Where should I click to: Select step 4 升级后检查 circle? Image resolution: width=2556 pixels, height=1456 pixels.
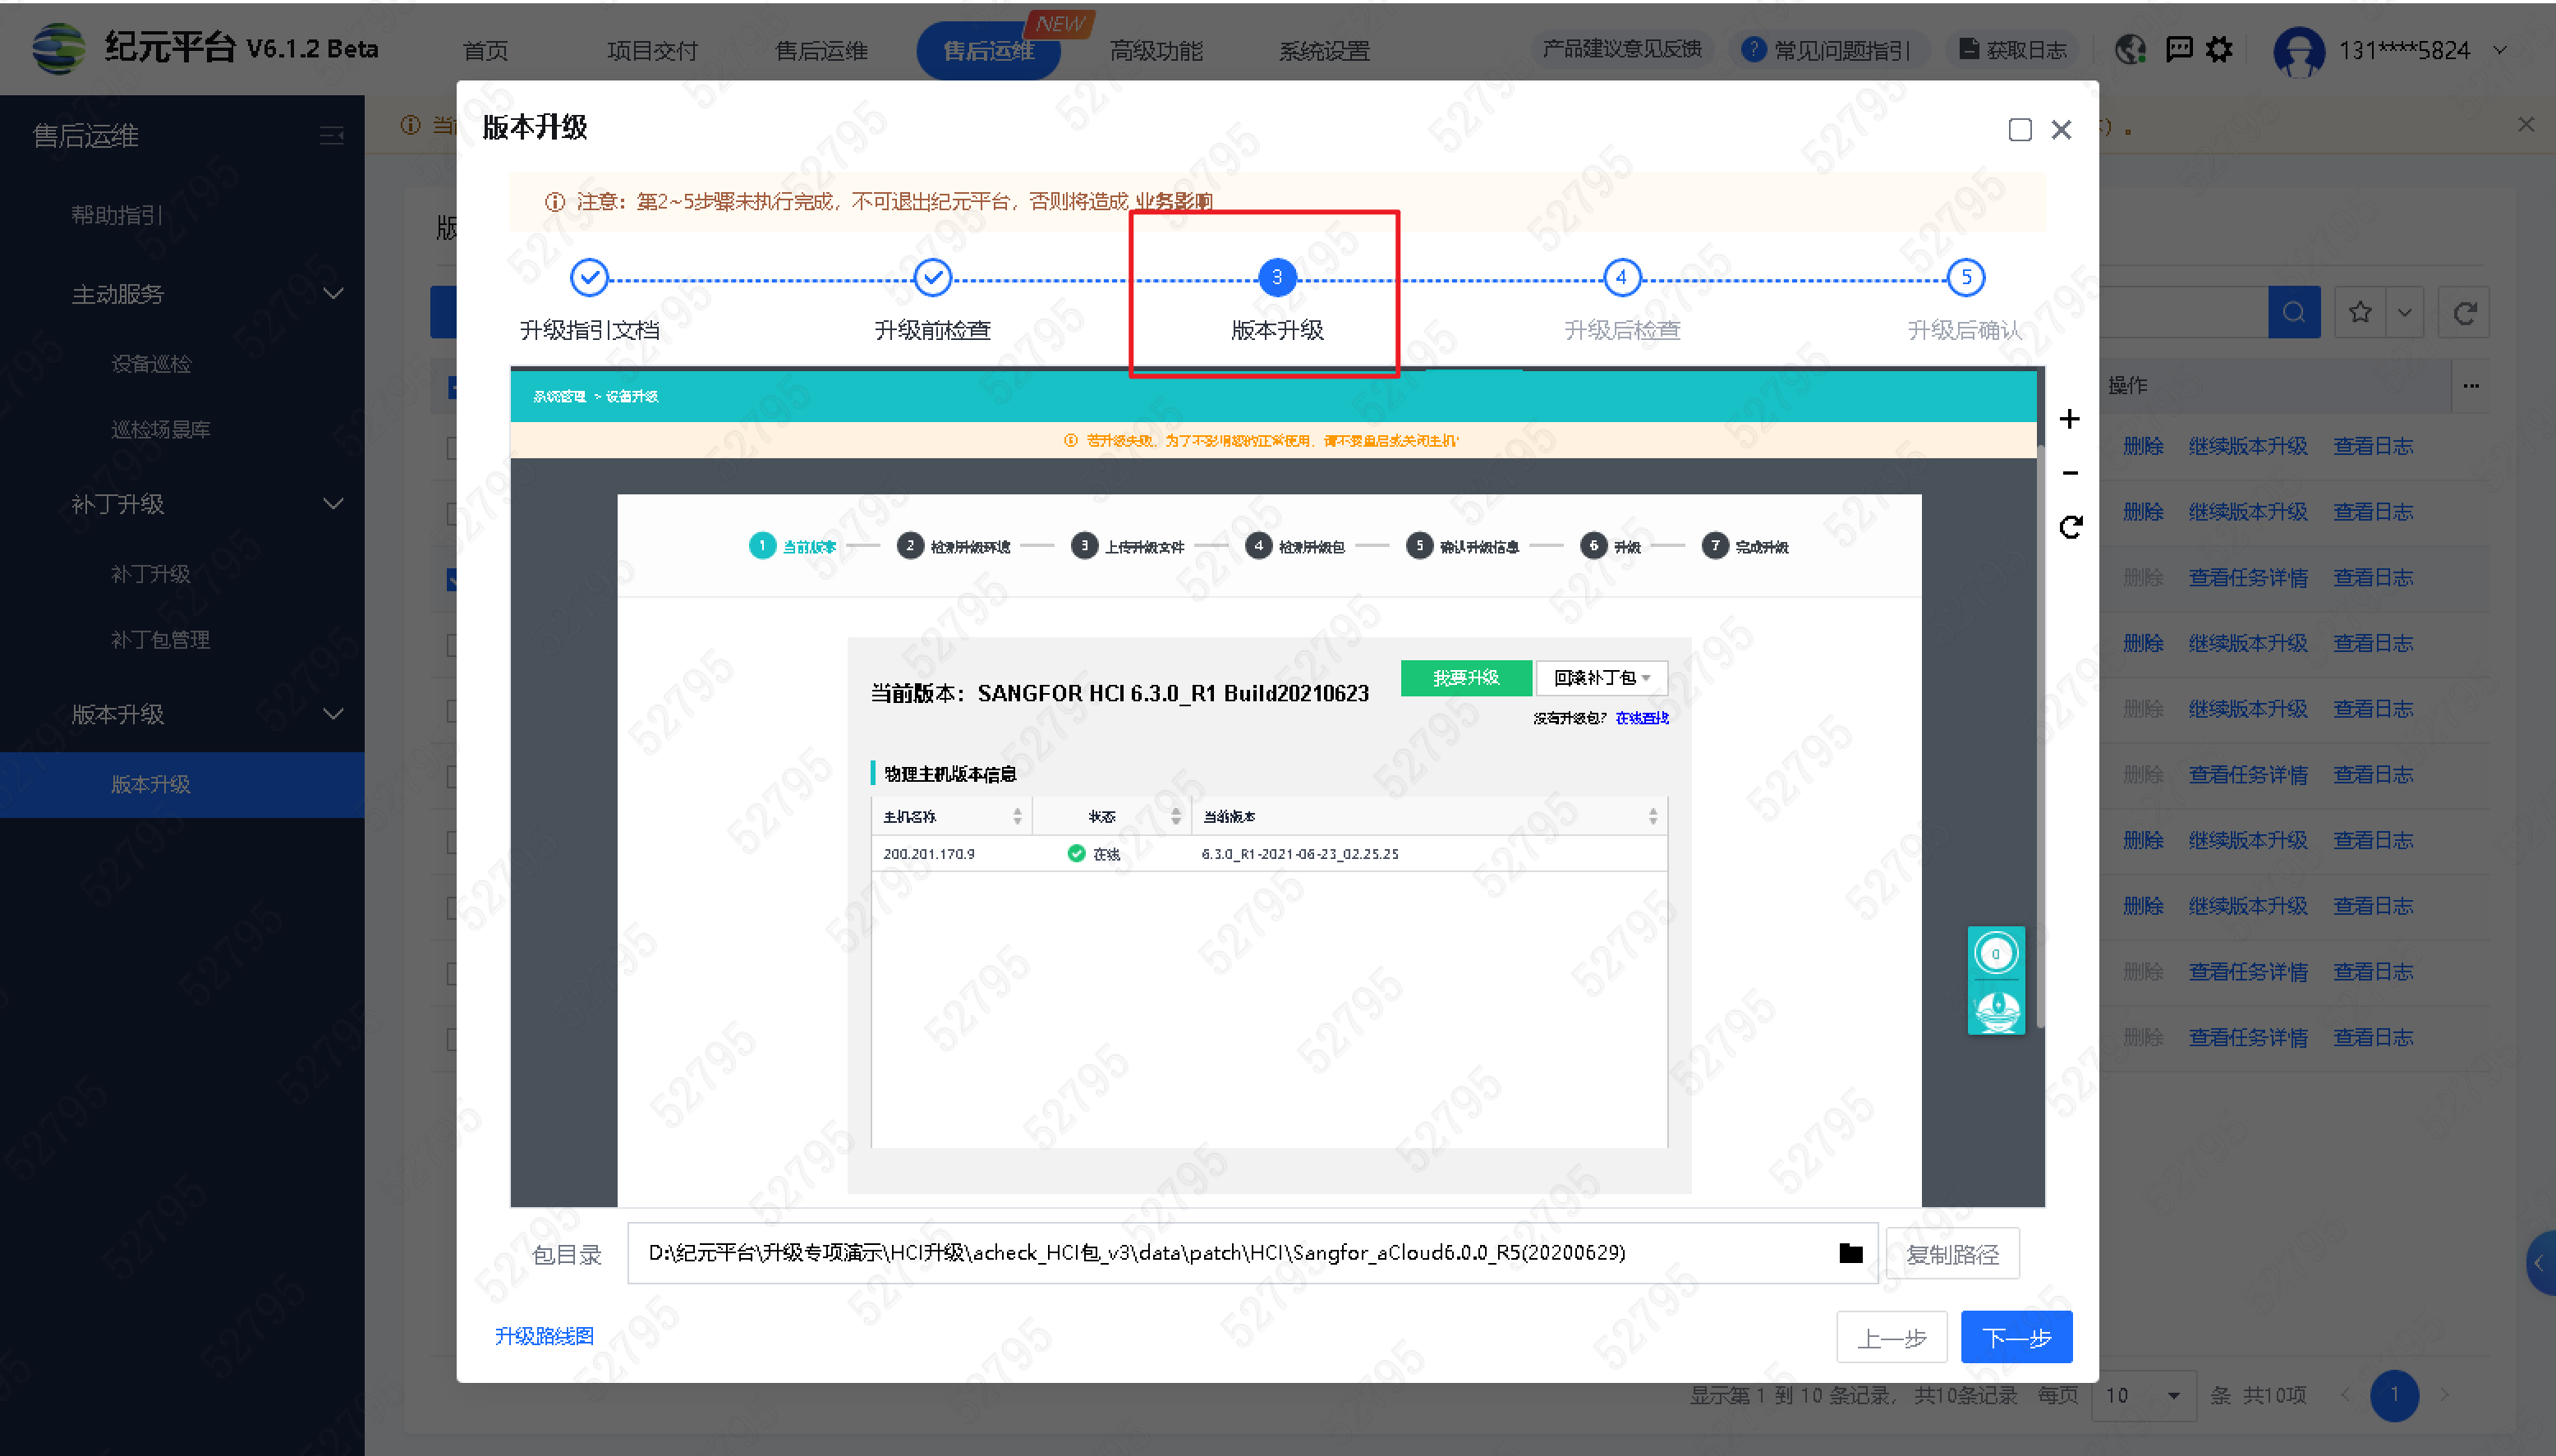[x=1621, y=278]
